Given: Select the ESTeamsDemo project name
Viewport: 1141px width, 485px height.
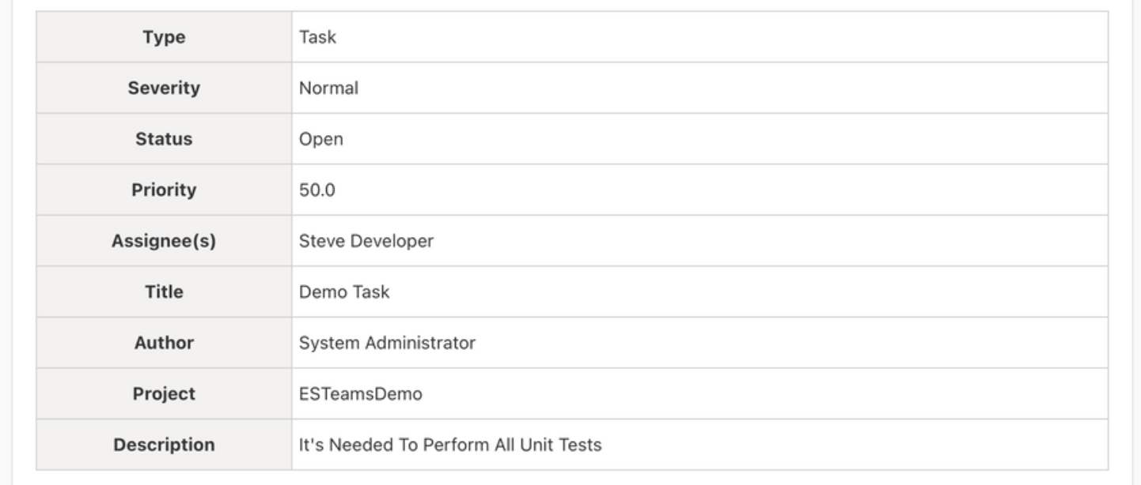Looking at the screenshot, I should [x=360, y=393].
